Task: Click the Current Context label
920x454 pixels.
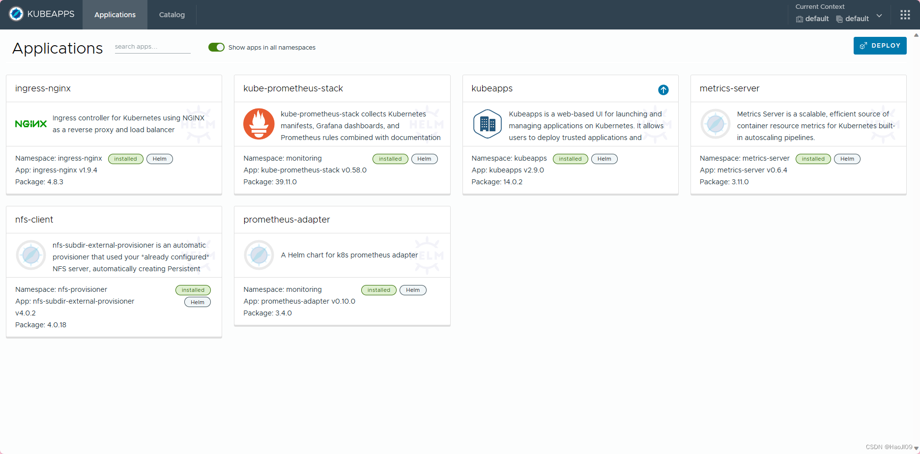Action: point(820,6)
